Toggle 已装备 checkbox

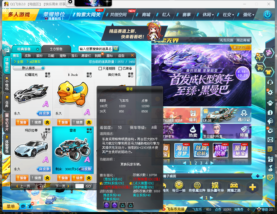point(120,68)
